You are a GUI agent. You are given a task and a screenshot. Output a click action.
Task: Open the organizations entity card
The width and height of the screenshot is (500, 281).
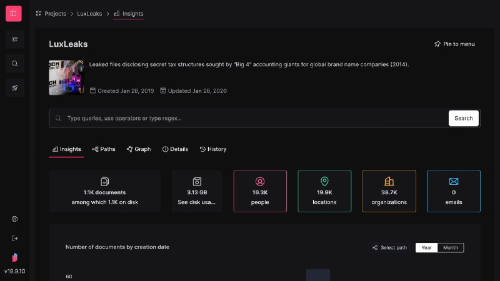pyautogui.click(x=389, y=191)
